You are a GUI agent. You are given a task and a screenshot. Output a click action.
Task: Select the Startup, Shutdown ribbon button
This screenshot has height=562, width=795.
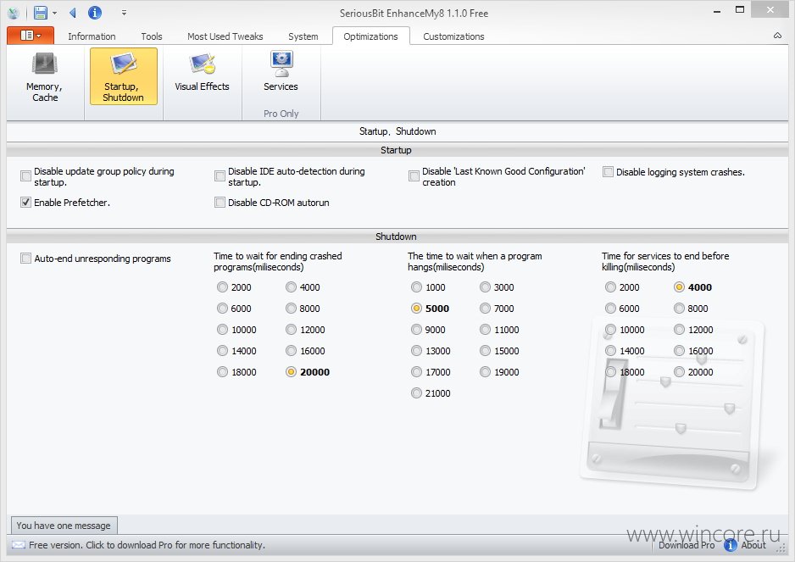(123, 76)
